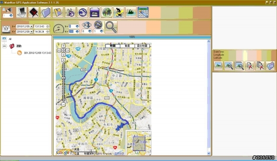Open the maximum speed dropdown gem
Image resolution: width=277 pixels, height=161 pixels.
tap(77, 32)
